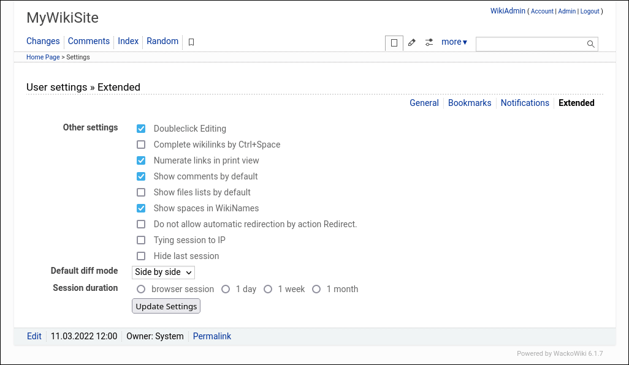Select the 1 week session duration
This screenshot has height=365, width=629.
click(268, 288)
